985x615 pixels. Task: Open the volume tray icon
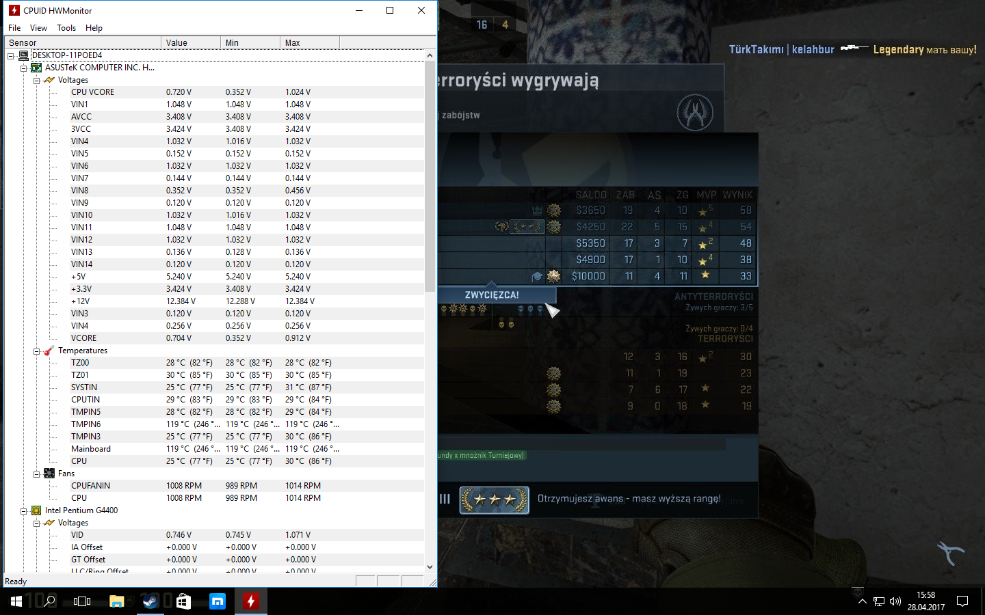[895, 601]
